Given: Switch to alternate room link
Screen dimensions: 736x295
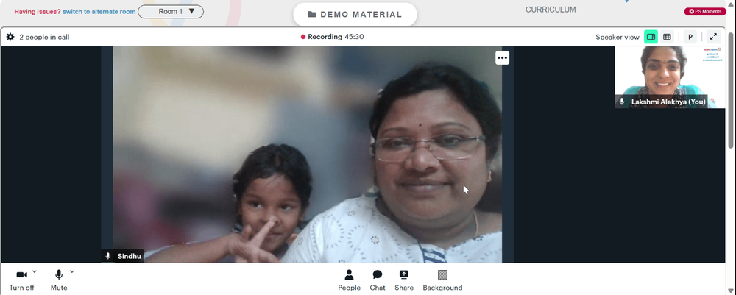Looking at the screenshot, I should point(99,11).
